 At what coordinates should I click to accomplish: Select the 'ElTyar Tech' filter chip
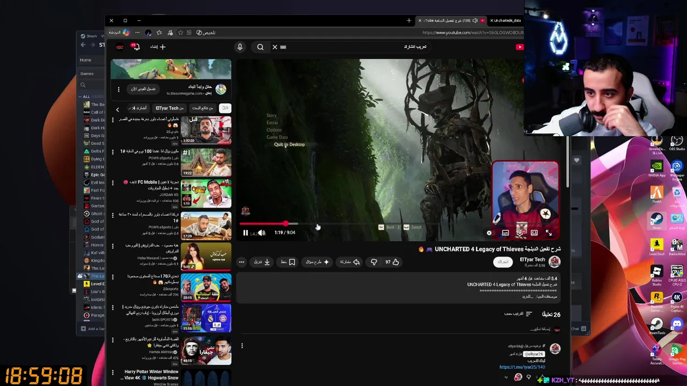pos(170,108)
